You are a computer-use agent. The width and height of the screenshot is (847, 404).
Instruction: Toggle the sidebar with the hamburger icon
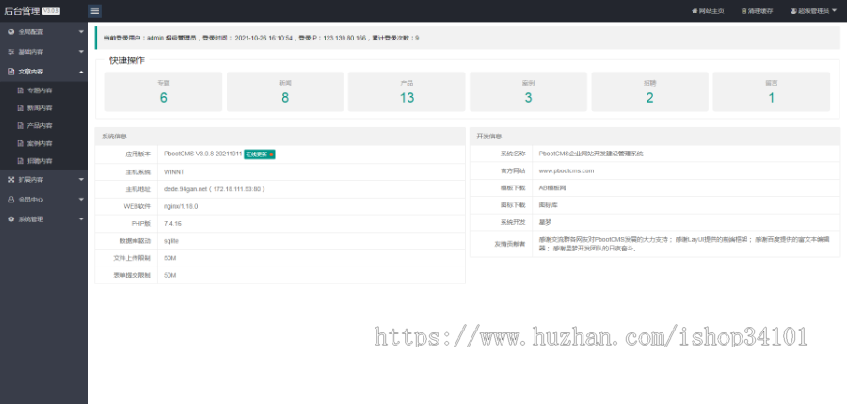(x=94, y=10)
